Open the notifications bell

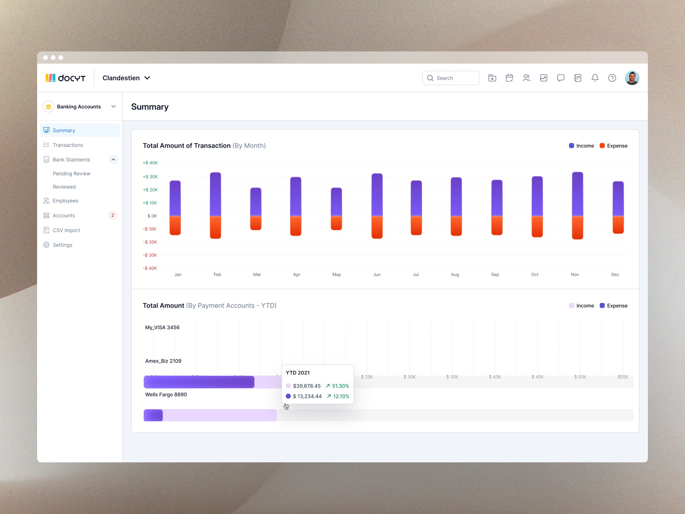click(595, 78)
